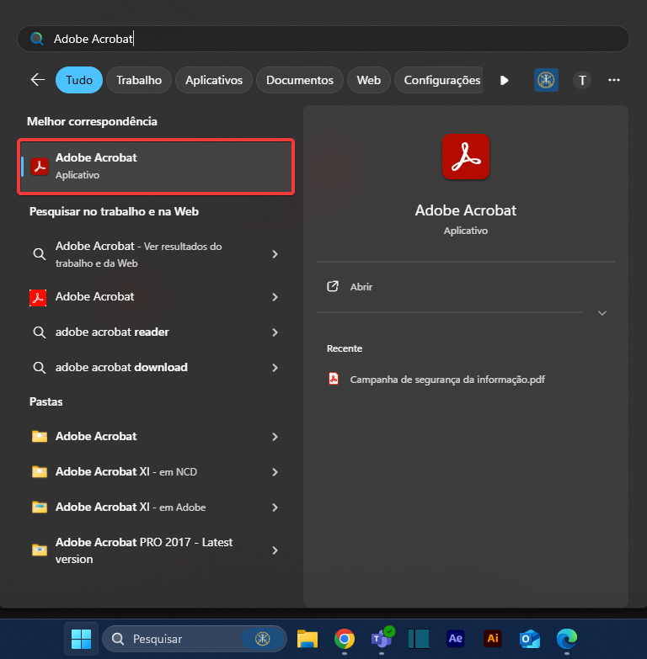Viewport: 647px width, 659px height.
Task: Click the Recente heading in details pane
Action: coord(345,348)
